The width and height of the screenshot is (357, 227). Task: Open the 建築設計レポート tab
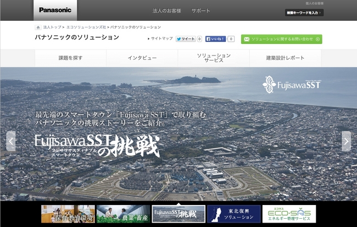point(285,58)
